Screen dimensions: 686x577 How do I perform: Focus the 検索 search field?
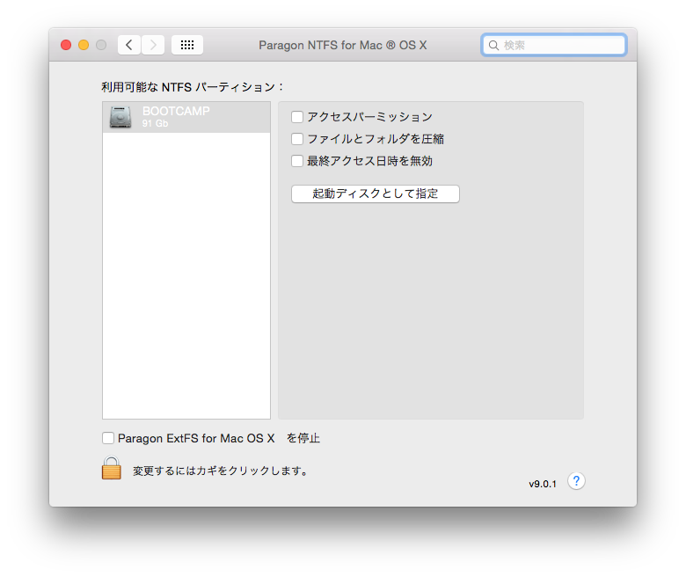pos(554,45)
